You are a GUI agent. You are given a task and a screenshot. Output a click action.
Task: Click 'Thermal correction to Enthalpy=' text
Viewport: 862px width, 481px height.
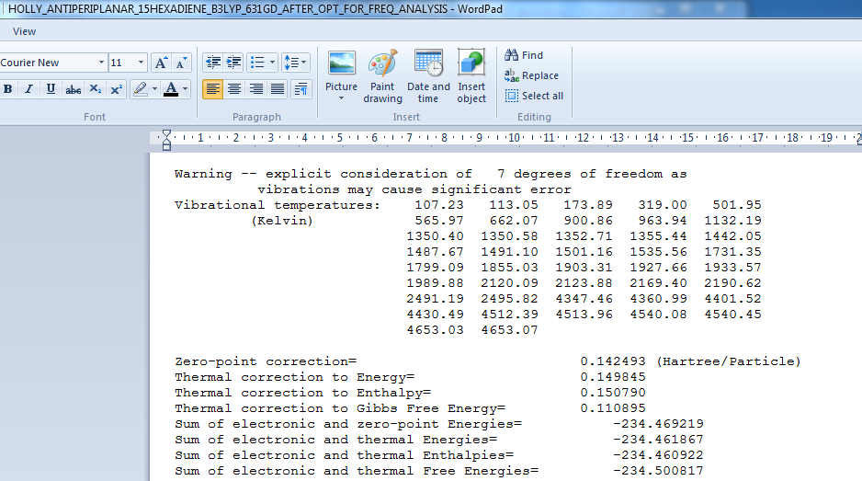tap(303, 393)
